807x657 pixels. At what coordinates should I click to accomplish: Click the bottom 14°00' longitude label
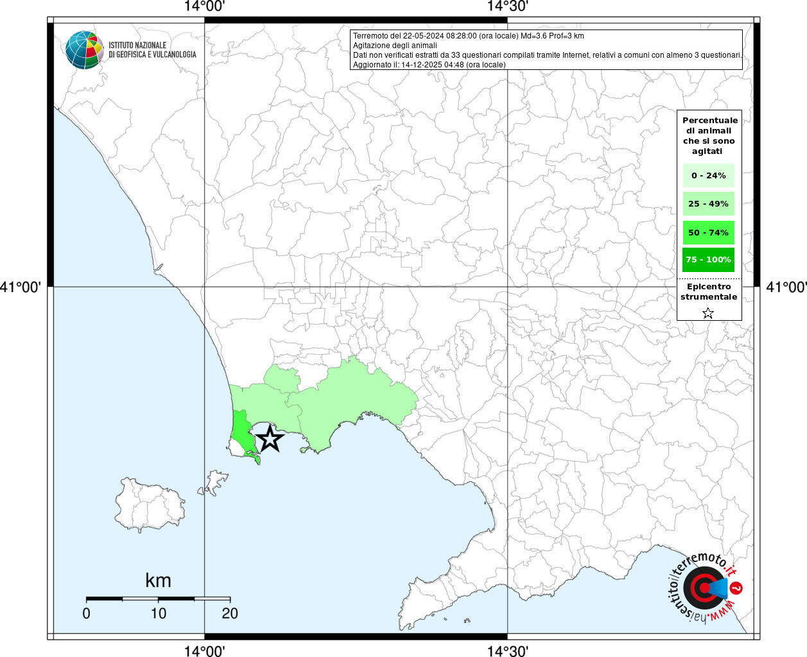click(x=204, y=651)
